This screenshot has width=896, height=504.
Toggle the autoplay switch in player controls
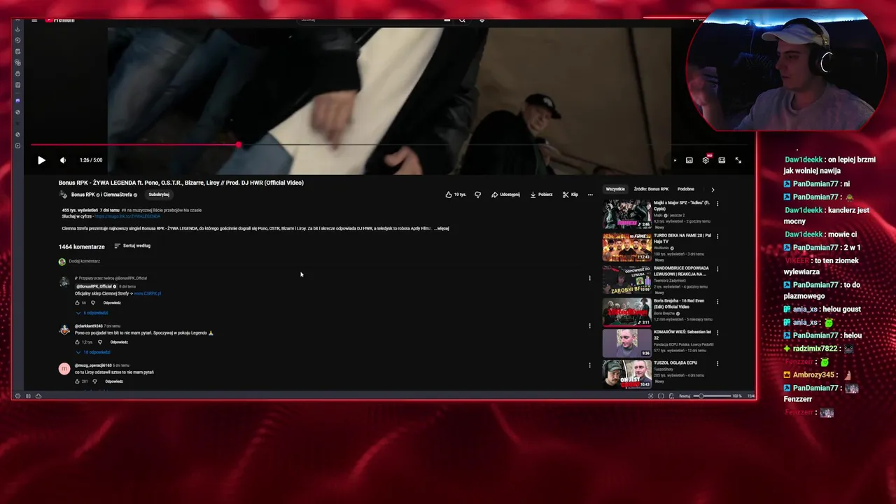pos(674,160)
